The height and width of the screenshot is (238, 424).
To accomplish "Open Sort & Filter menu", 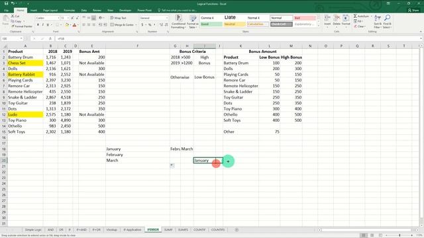I will [x=378, y=22].
